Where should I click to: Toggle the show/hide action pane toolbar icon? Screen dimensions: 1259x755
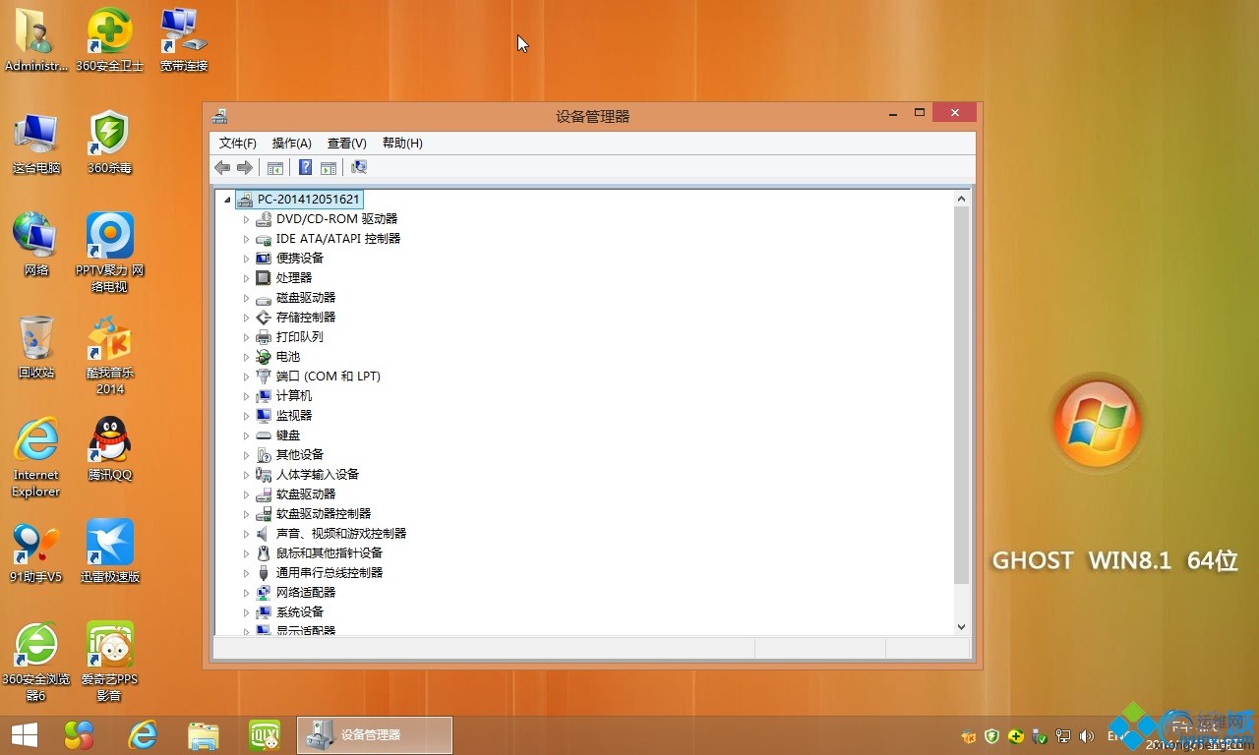click(329, 168)
